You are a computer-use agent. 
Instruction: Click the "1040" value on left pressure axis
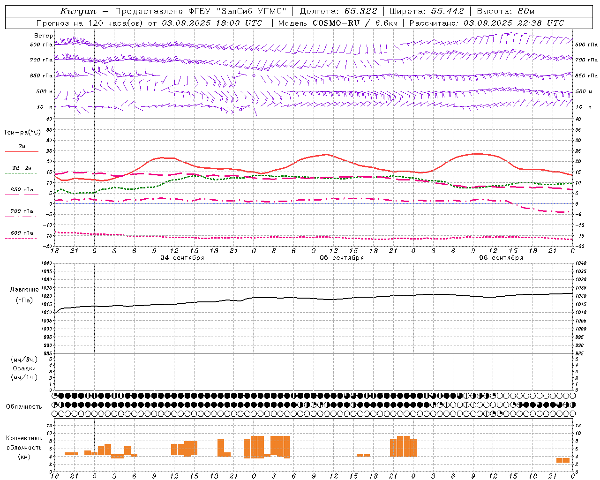point(46,263)
